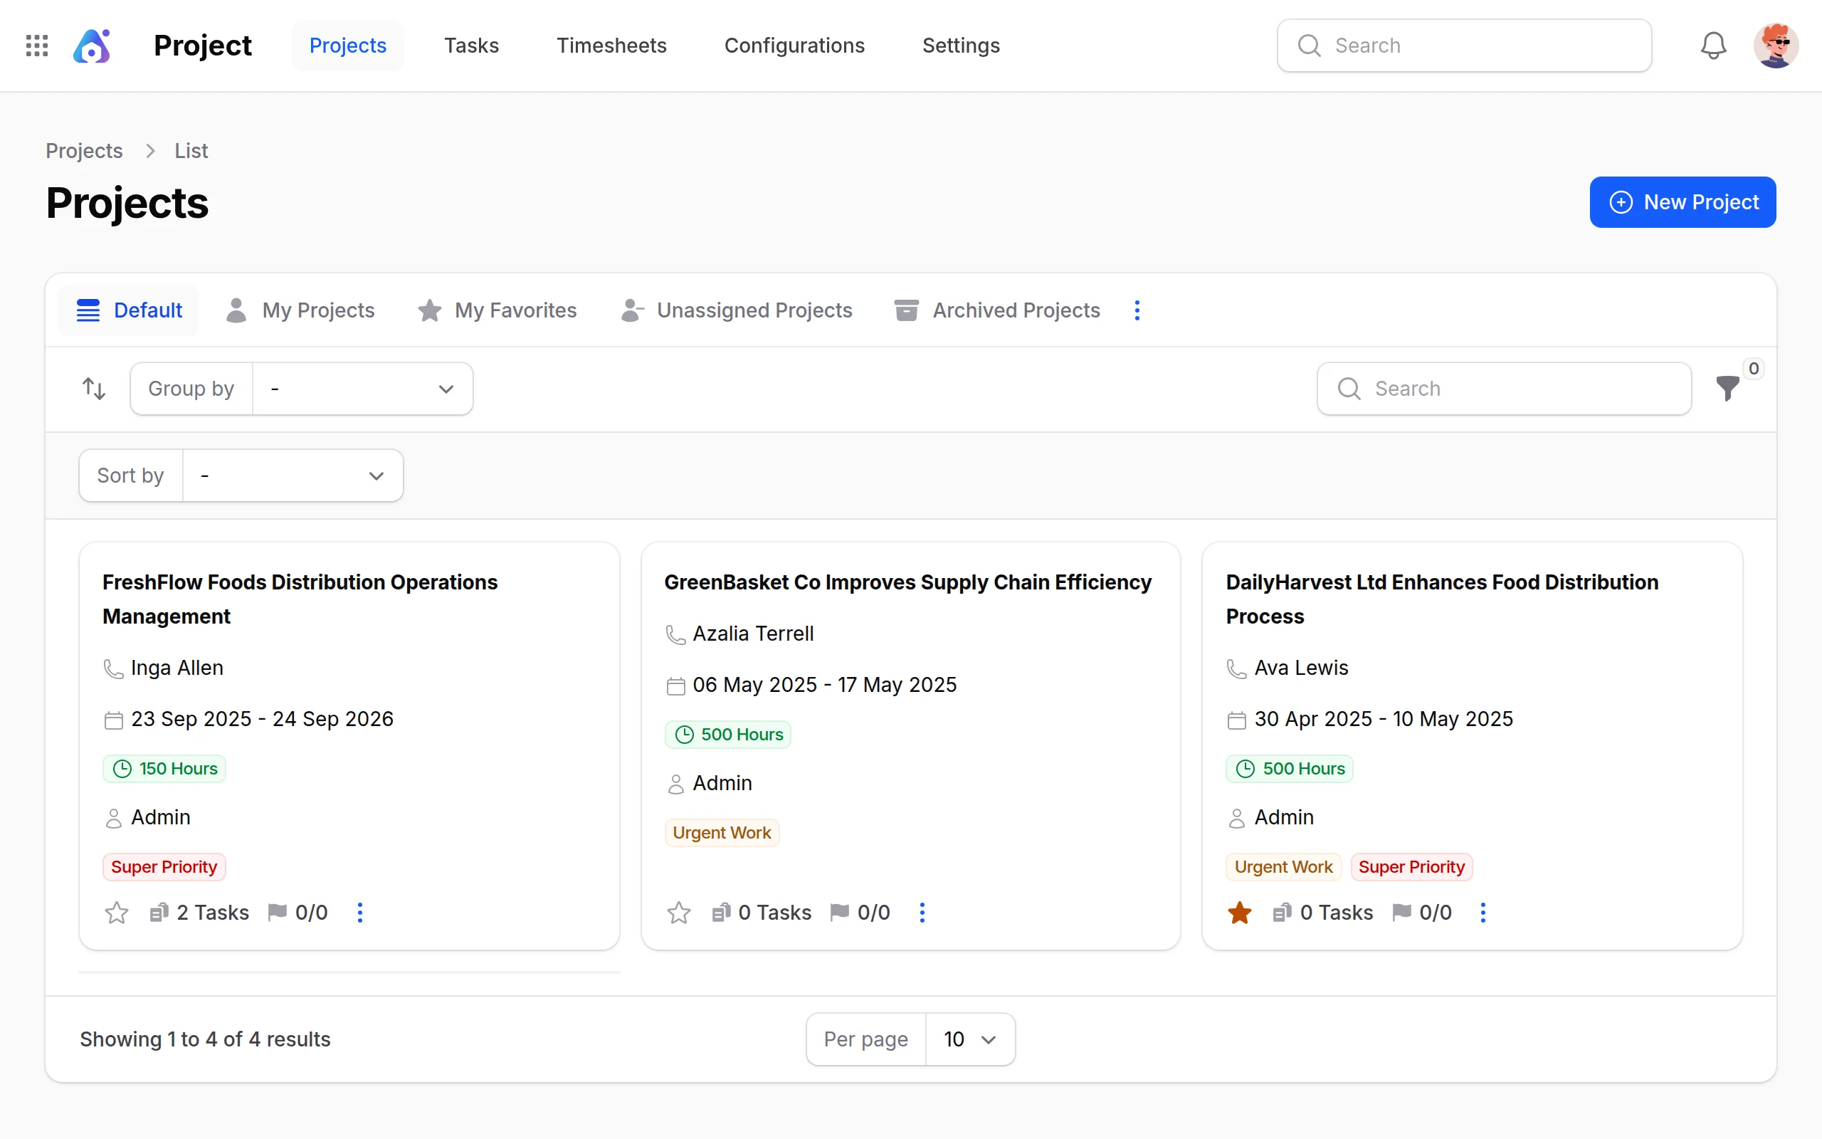The image size is (1822, 1139).
Task: Open the Timesheets menu item
Action: pyautogui.click(x=611, y=45)
